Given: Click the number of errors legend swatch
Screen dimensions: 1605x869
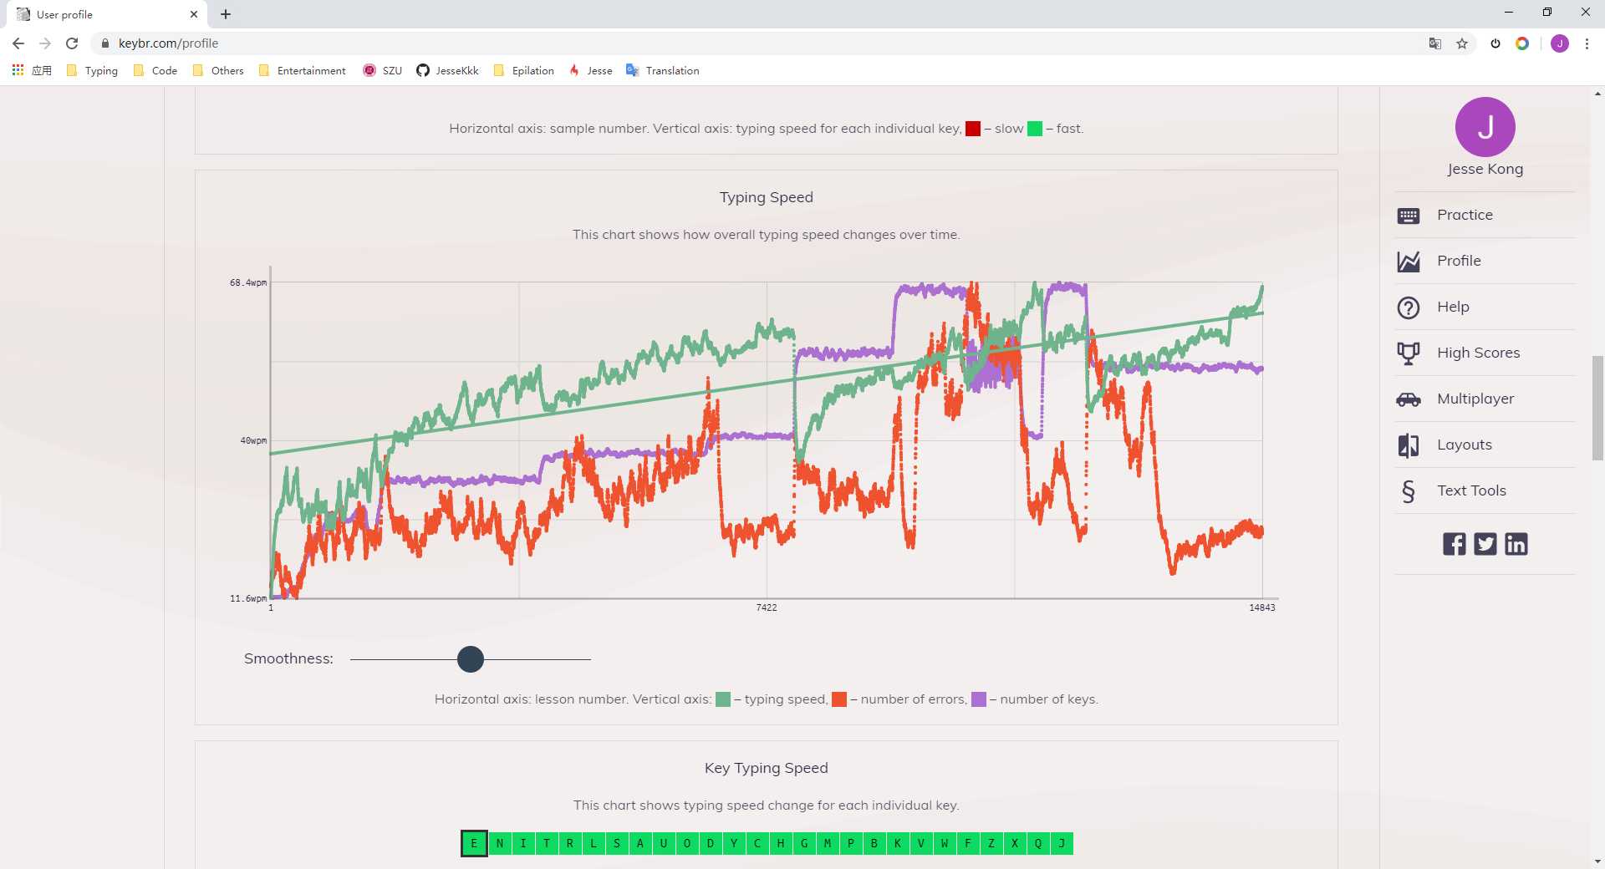Looking at the screenshot, I should pyautogui.click(x=839, y=699).
